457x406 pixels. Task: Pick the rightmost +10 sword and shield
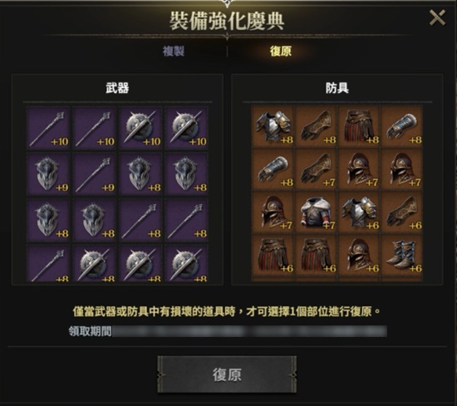(186, 128)
